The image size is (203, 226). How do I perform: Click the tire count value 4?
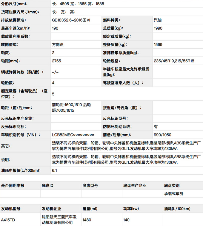click(x=53, y=83)
